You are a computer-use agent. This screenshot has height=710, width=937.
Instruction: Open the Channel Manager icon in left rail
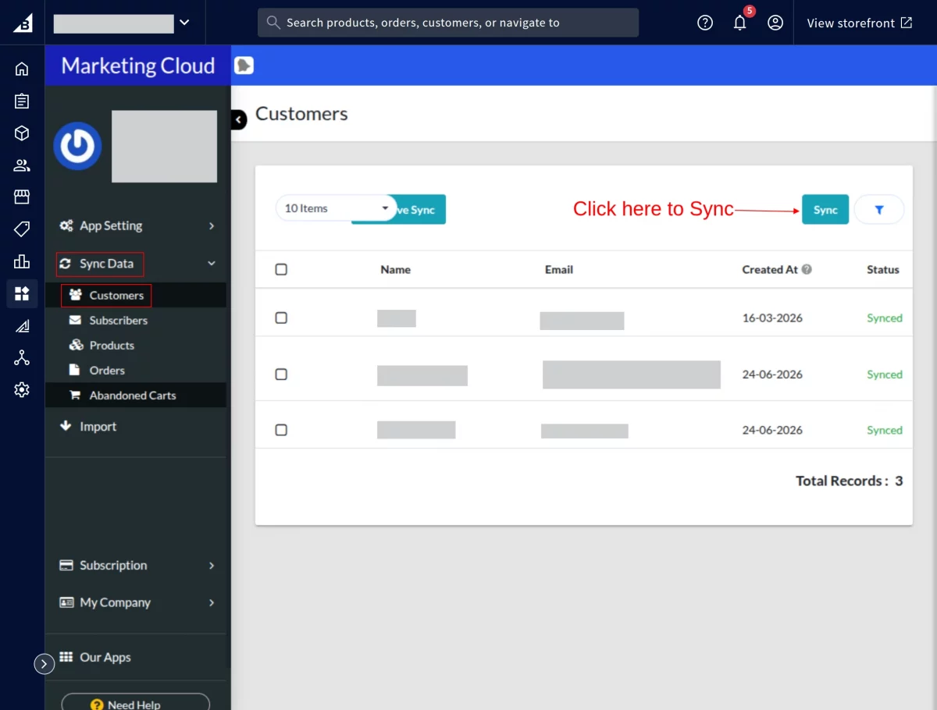22,326
